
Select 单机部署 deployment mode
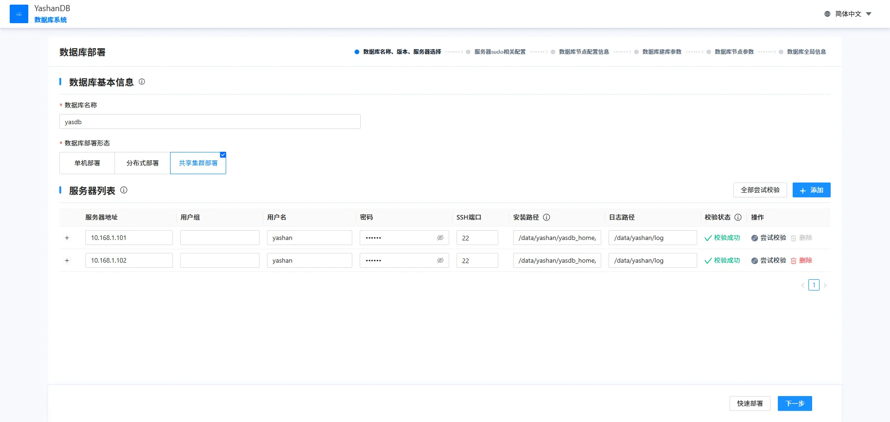(x=87, y=163)
